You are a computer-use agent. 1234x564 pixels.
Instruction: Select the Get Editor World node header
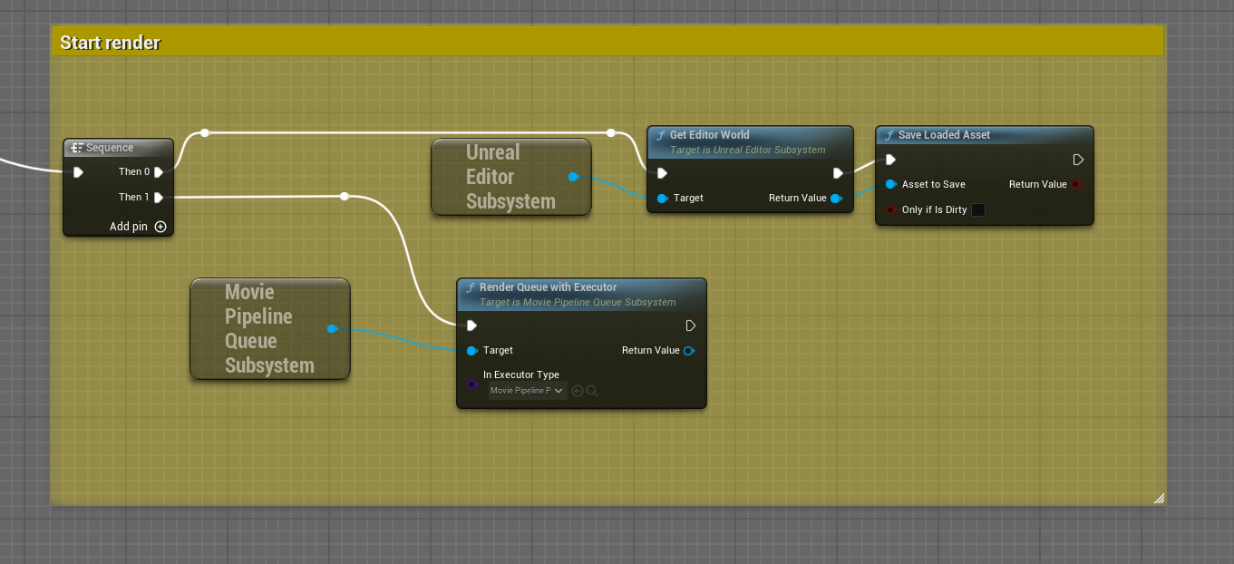tap(750, 141)
